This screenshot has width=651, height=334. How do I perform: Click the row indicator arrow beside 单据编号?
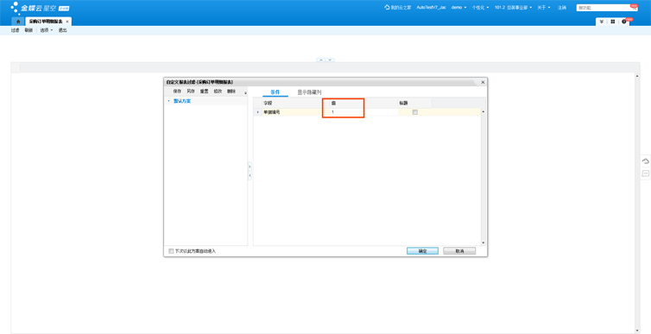257,112
